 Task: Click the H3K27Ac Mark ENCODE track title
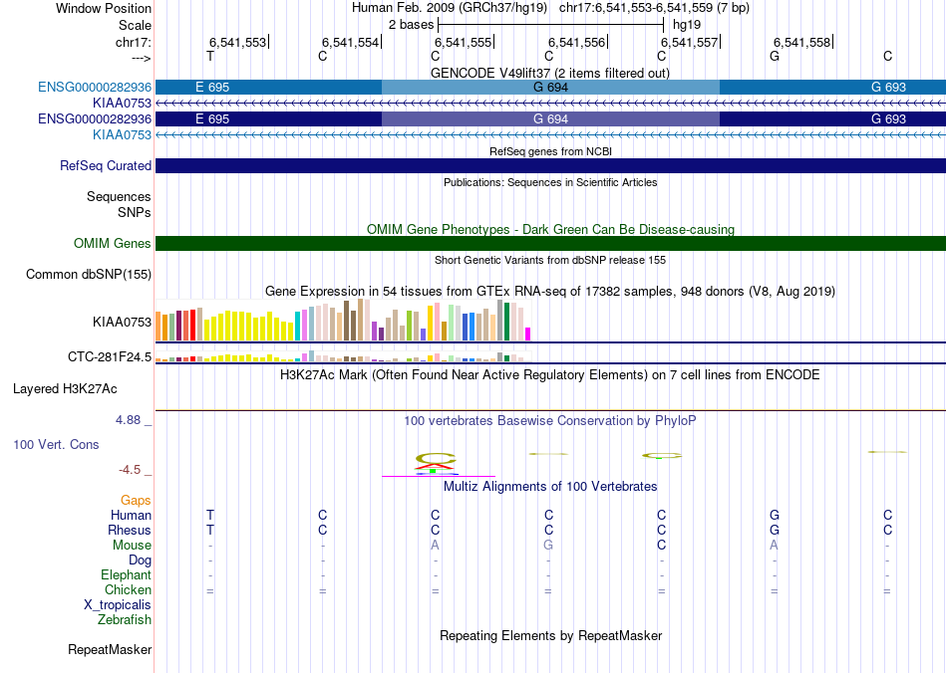(x=550, y=374)
